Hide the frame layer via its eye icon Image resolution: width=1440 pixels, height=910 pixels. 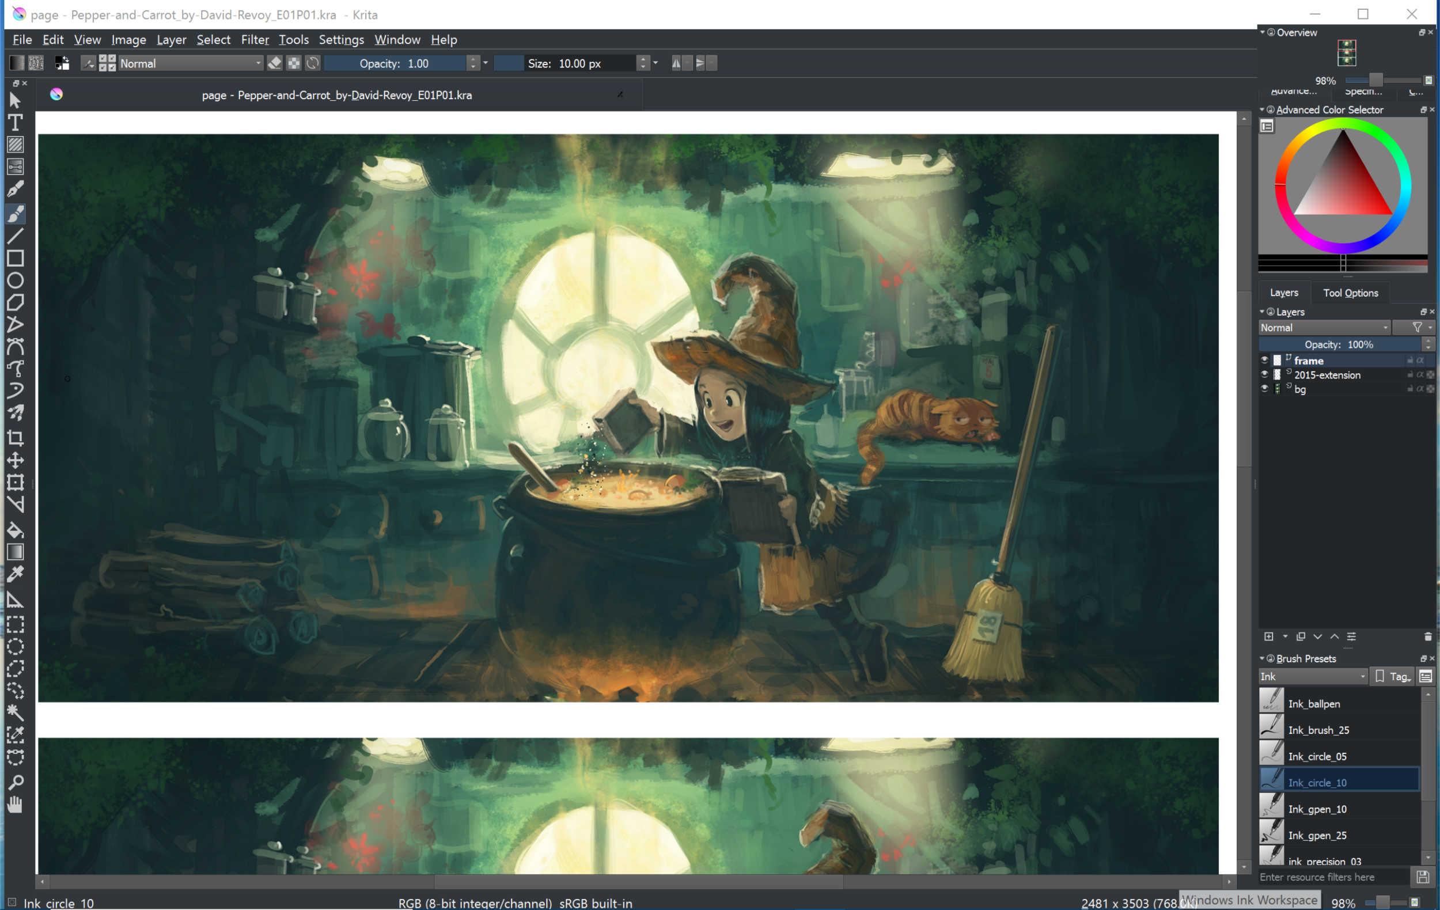click(x=1265, y=361)
